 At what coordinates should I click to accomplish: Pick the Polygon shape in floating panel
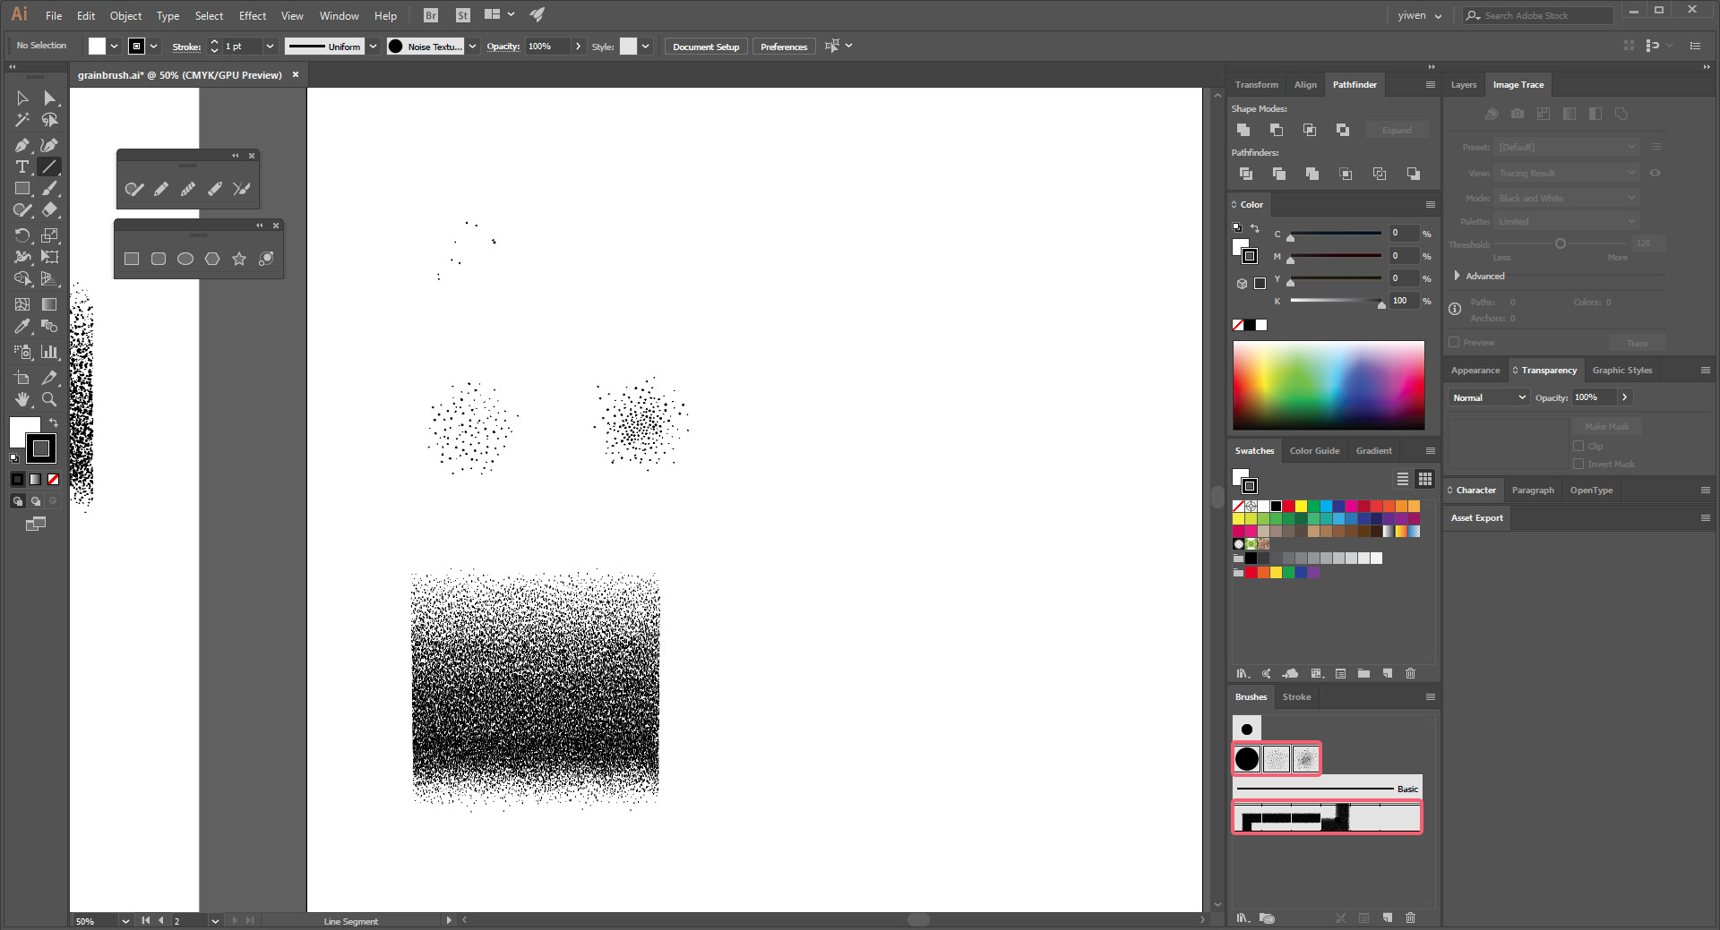coord(212,259)
